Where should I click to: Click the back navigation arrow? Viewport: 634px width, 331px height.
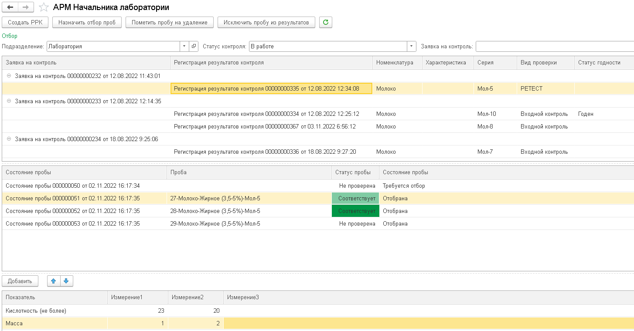tap(10, 7)
